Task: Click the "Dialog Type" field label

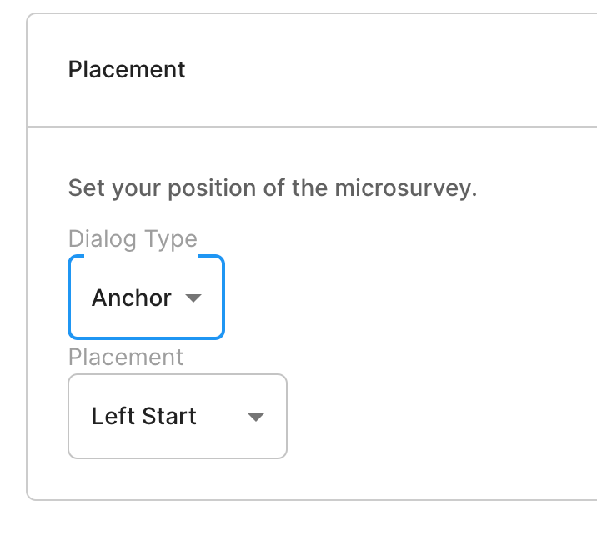Action: point(133,239)
